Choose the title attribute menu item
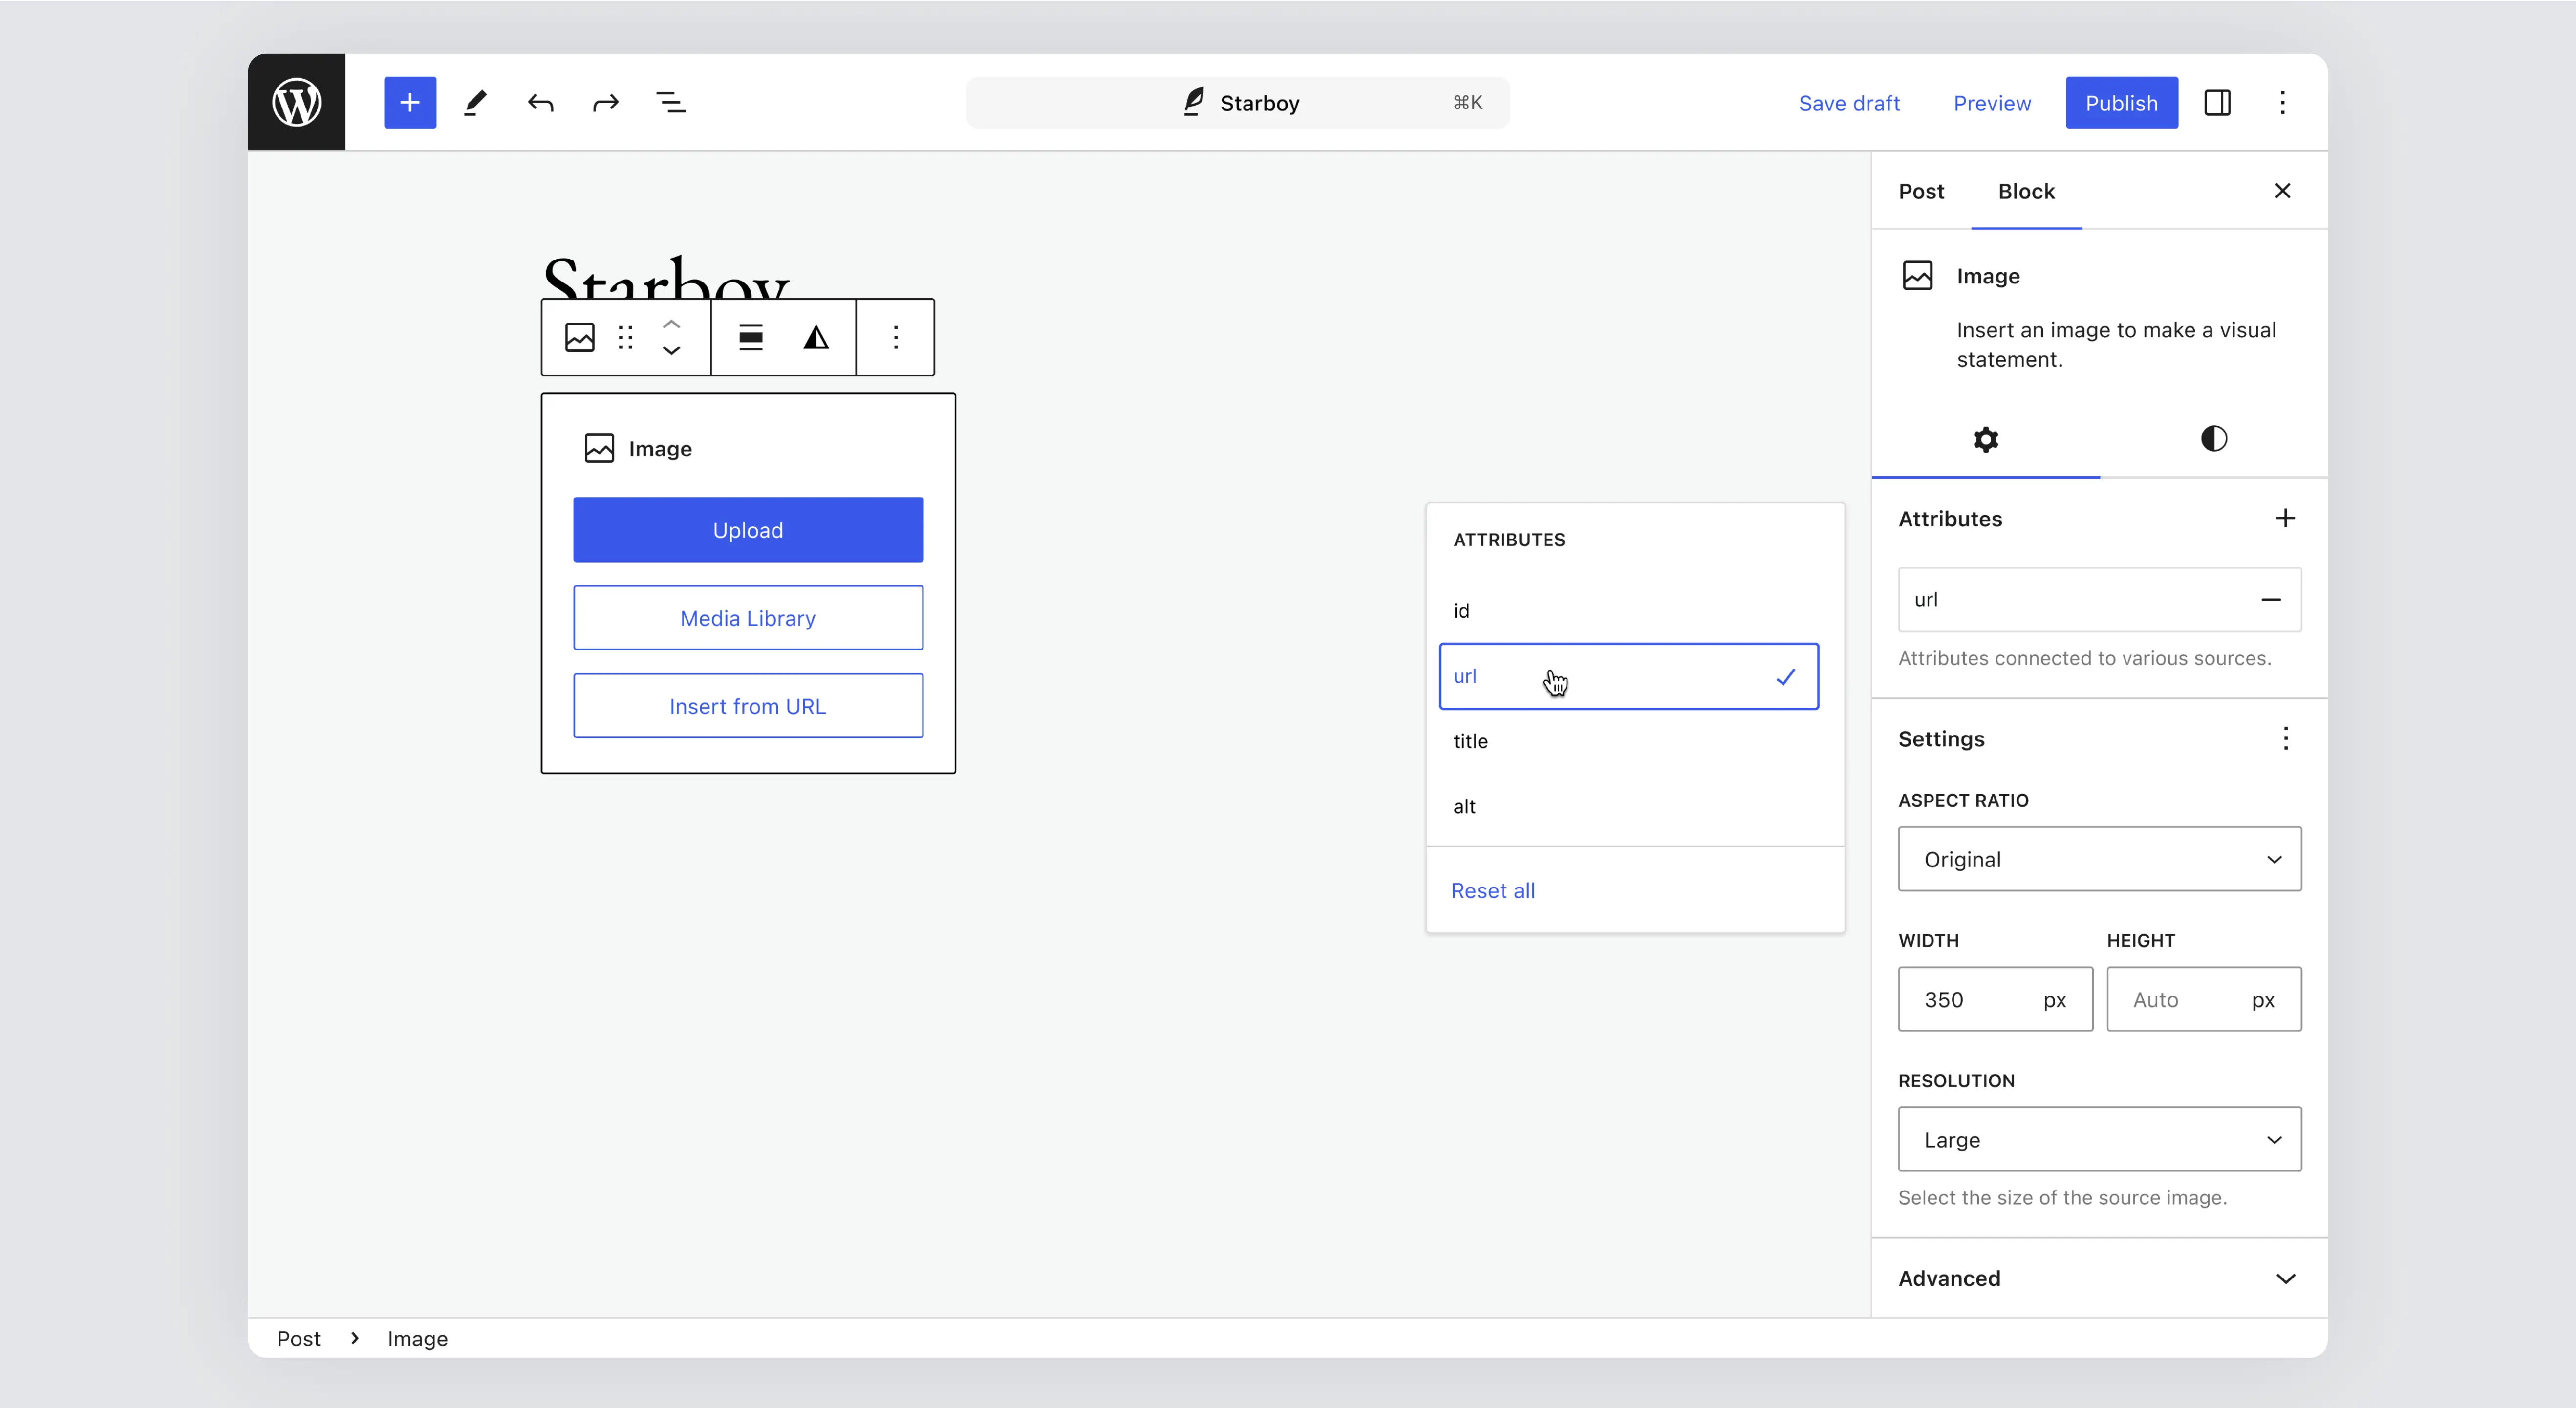2576x1408 pixels. point(1628,741)
